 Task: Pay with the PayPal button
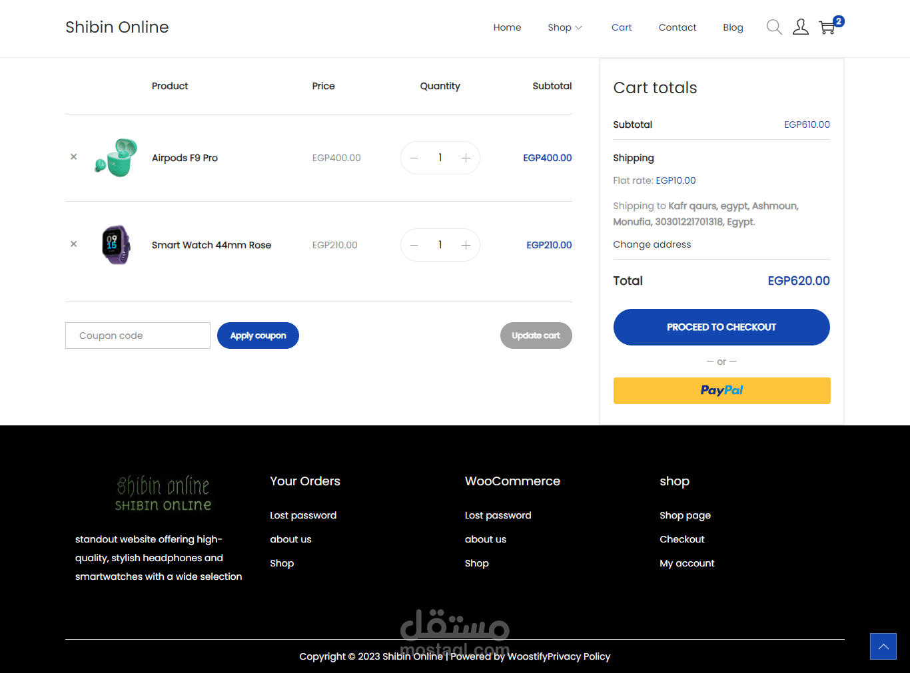pyautogui.click(x=721, y=391)
